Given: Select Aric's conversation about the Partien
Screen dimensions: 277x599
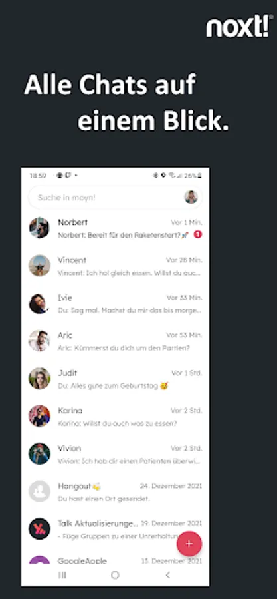Looking at the screenshot, I should tap(115, 341).
